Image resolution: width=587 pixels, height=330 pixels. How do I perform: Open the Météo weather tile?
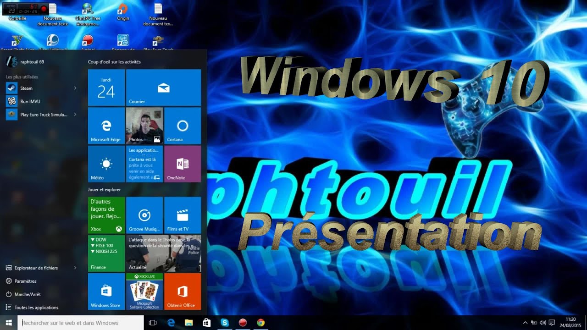point(106,164)
